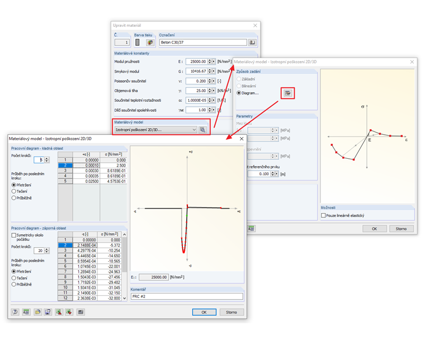This screenshot has height=341, width=425.
Task: Load saved diagram with folder icon
Action: (37, 312)
